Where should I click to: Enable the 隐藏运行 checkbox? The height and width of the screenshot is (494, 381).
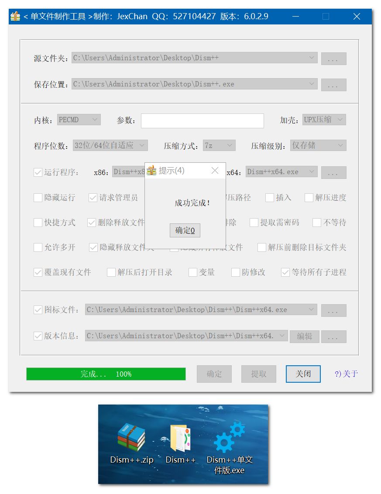tap(38, 198)
